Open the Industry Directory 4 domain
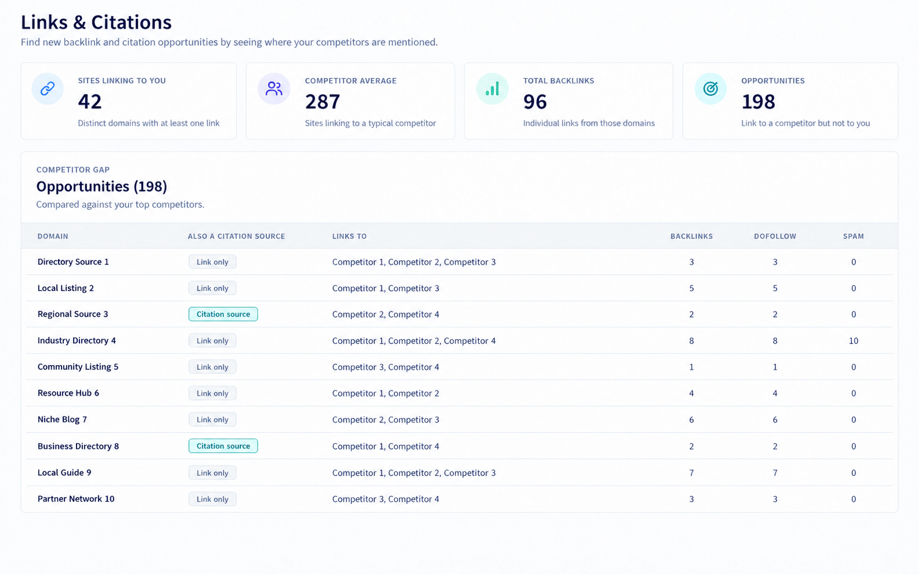This screenshot has width=919, height=574. click(76, 341)
